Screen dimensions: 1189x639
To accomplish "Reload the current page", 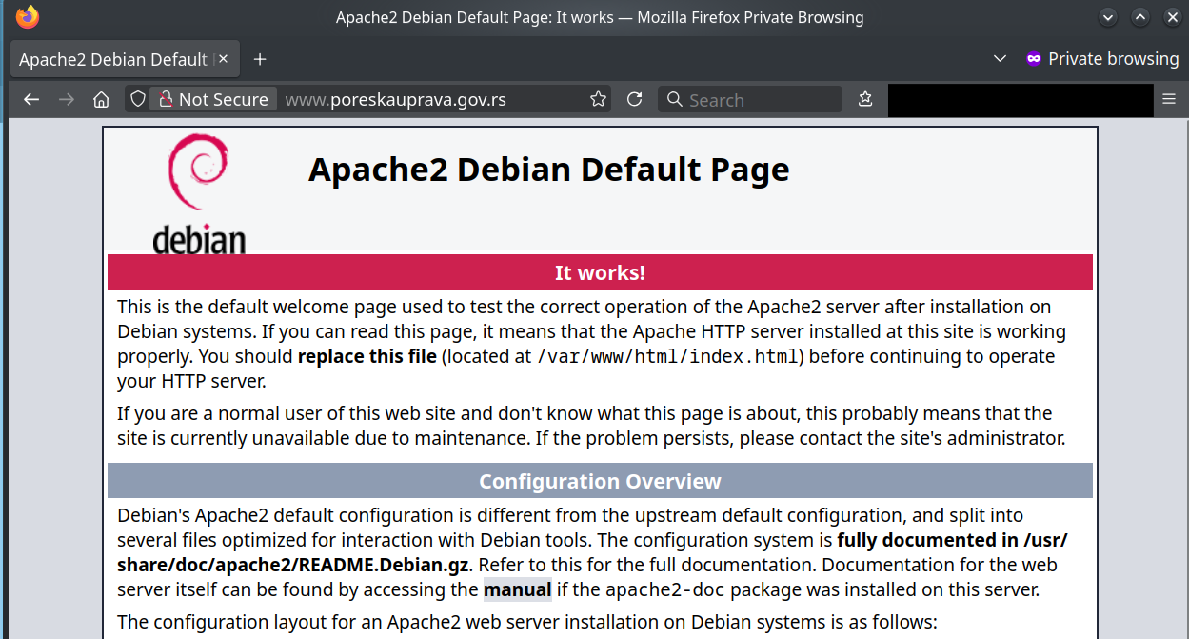I will [x=634, y=99].
